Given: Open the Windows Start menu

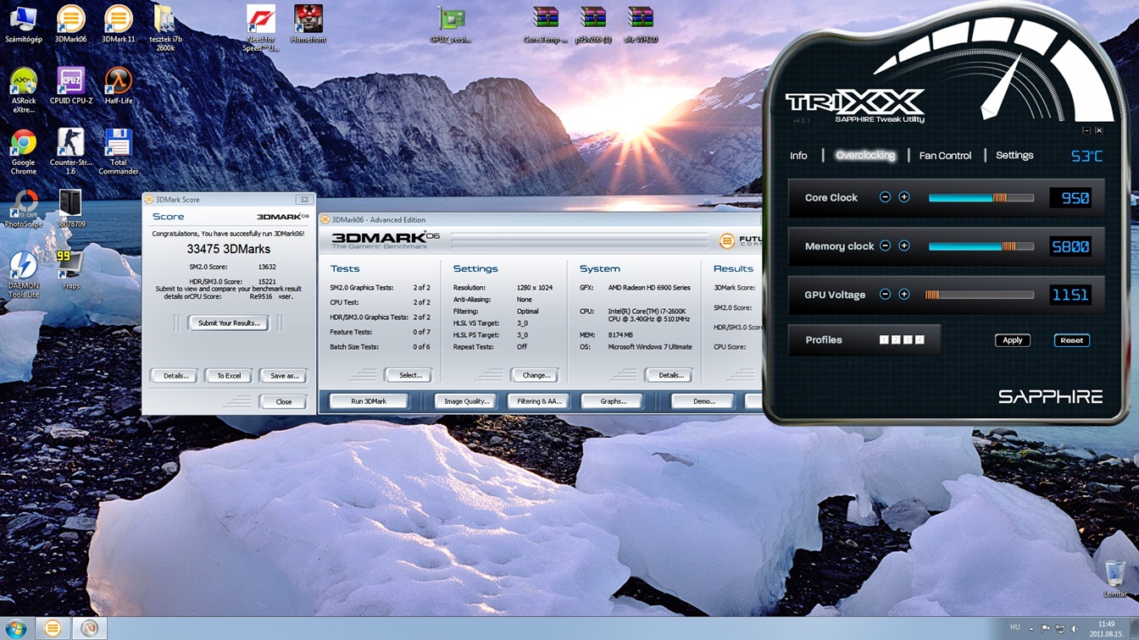Looking at the screenshot, I should 16,628.
